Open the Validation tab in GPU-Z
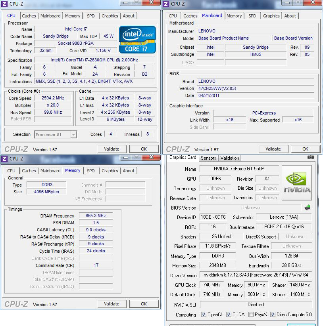This screenshot has width=323, height=326. click(x=229, y=158)
